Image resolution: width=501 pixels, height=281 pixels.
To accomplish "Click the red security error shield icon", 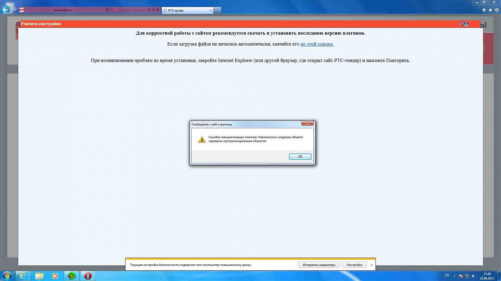I will [x=116, y=10].
